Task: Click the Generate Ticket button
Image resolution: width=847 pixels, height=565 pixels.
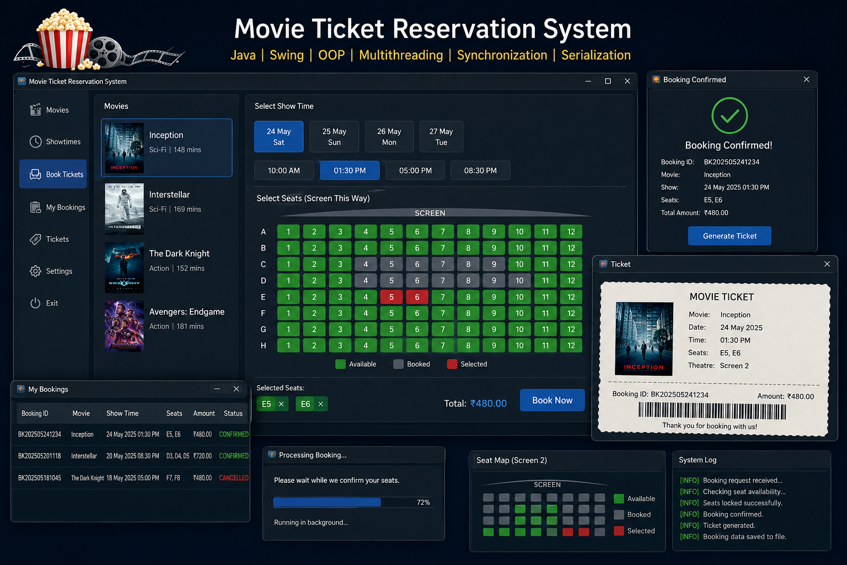Action: 730,236
